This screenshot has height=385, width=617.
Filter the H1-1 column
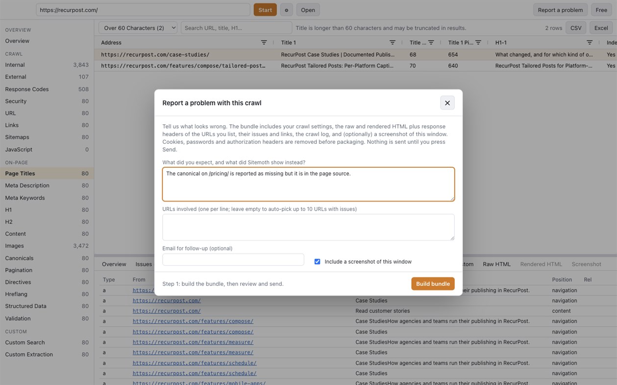coord(590,43)
